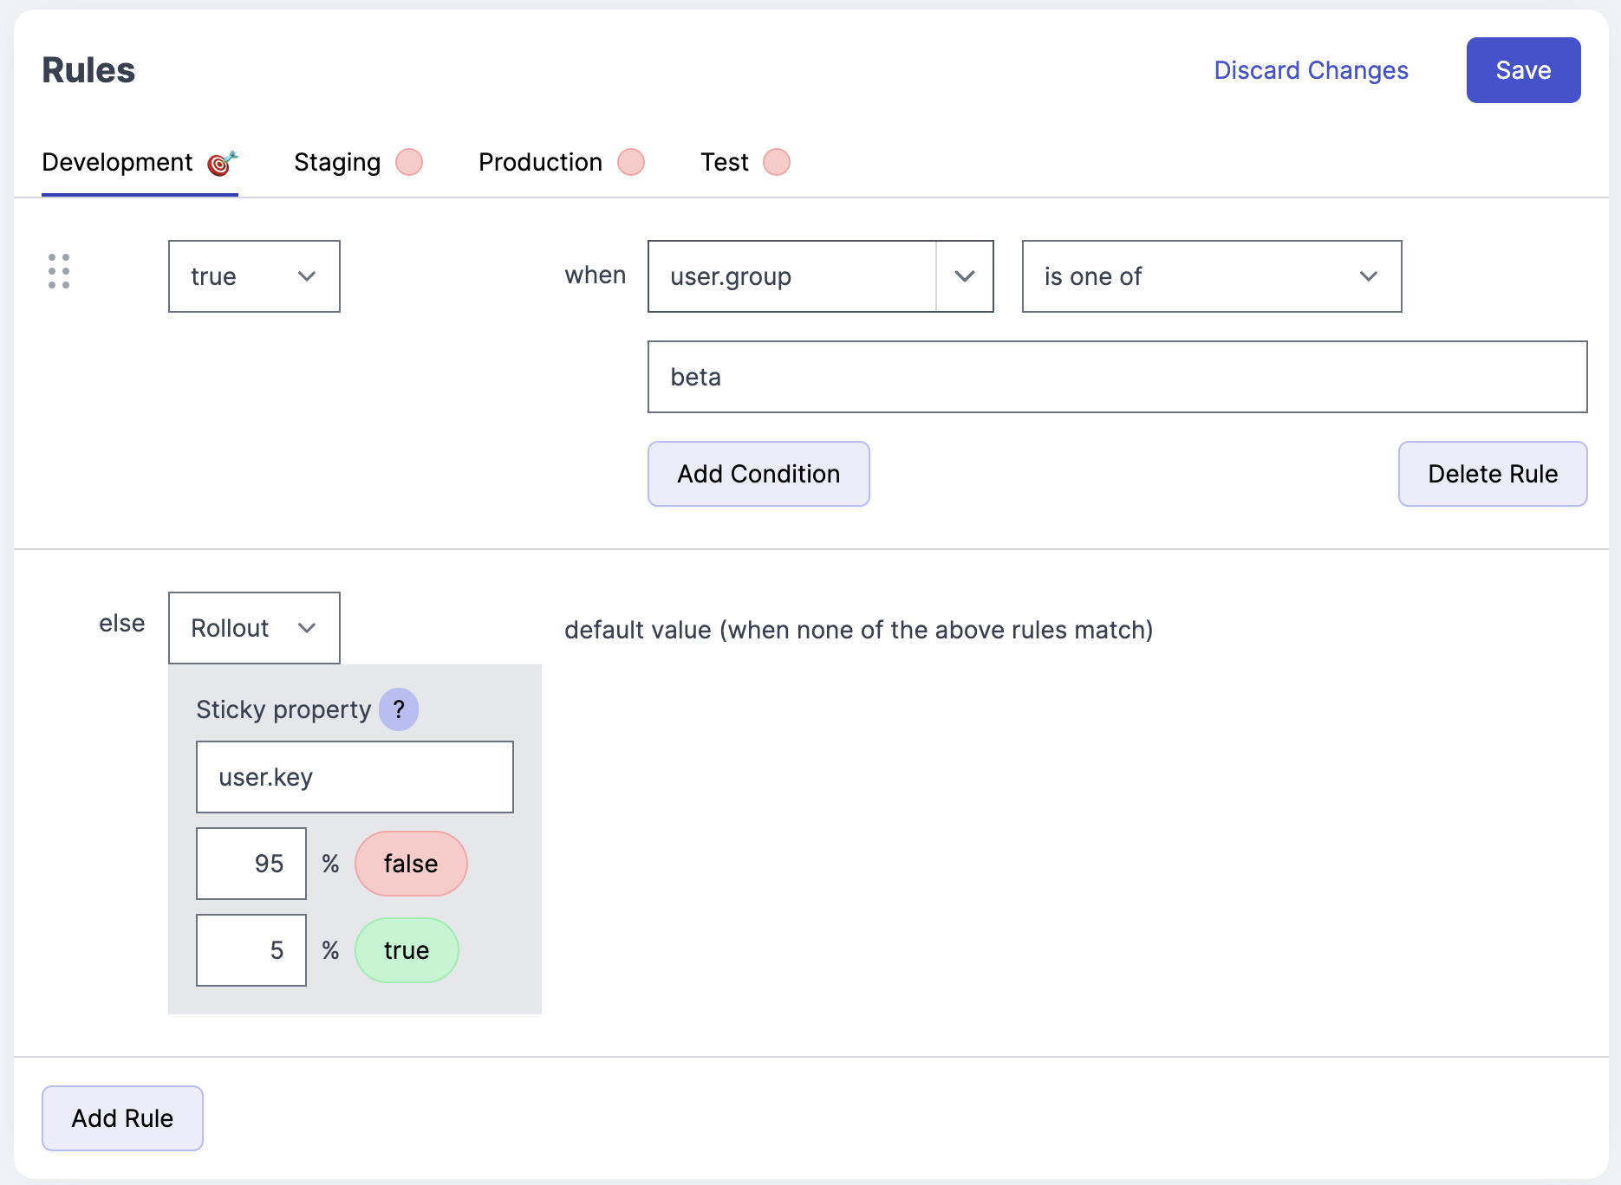
Task: Click the Sticky property user.key field
Action: pos(355,777)
